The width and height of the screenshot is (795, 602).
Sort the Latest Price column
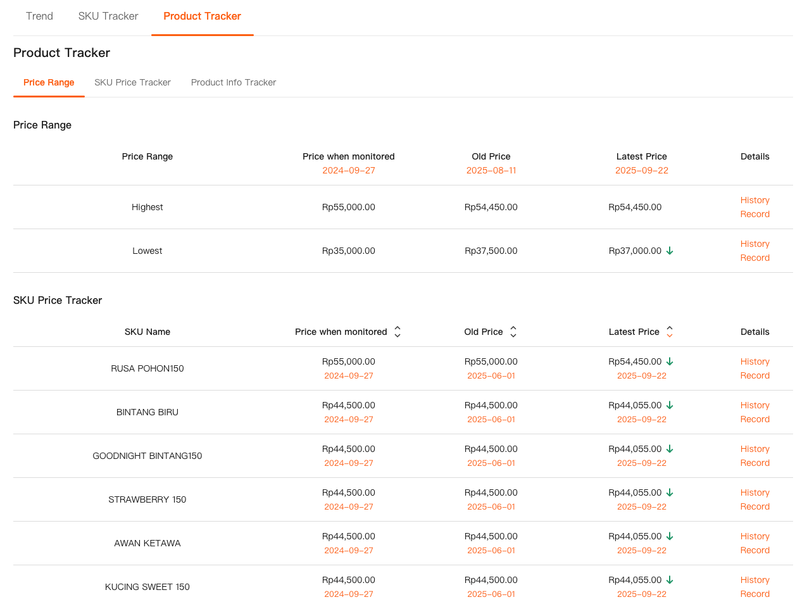point(670,332)
